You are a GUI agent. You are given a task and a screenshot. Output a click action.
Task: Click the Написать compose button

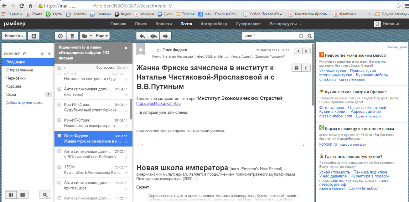click(14, 36)
